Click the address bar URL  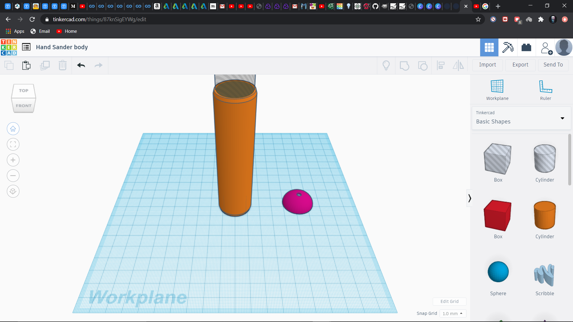tap(99, 19)
